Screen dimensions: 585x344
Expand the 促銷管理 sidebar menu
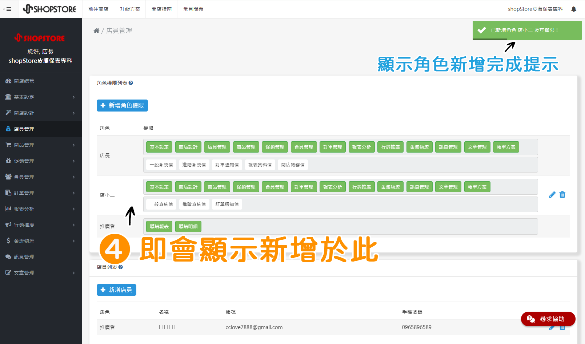tap(41, 161)
